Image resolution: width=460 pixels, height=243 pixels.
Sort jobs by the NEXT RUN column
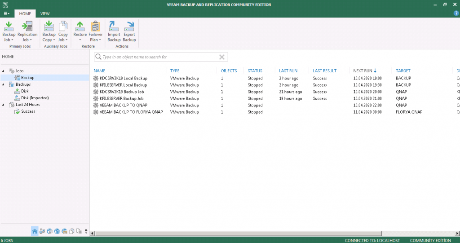tap(363, 71)
